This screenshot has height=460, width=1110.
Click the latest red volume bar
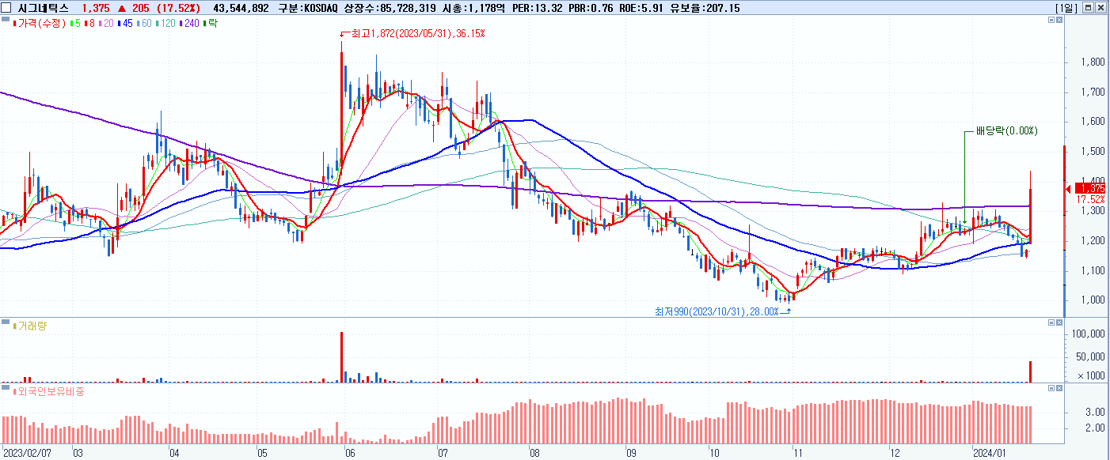point(1030,371)
